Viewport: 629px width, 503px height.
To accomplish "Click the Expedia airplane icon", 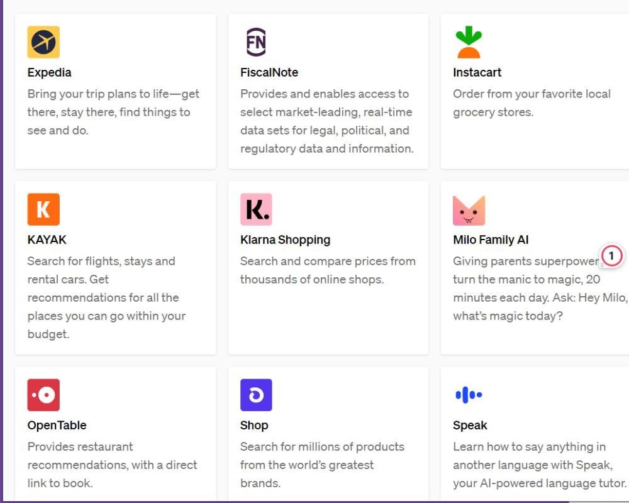I will pos(43,42).
